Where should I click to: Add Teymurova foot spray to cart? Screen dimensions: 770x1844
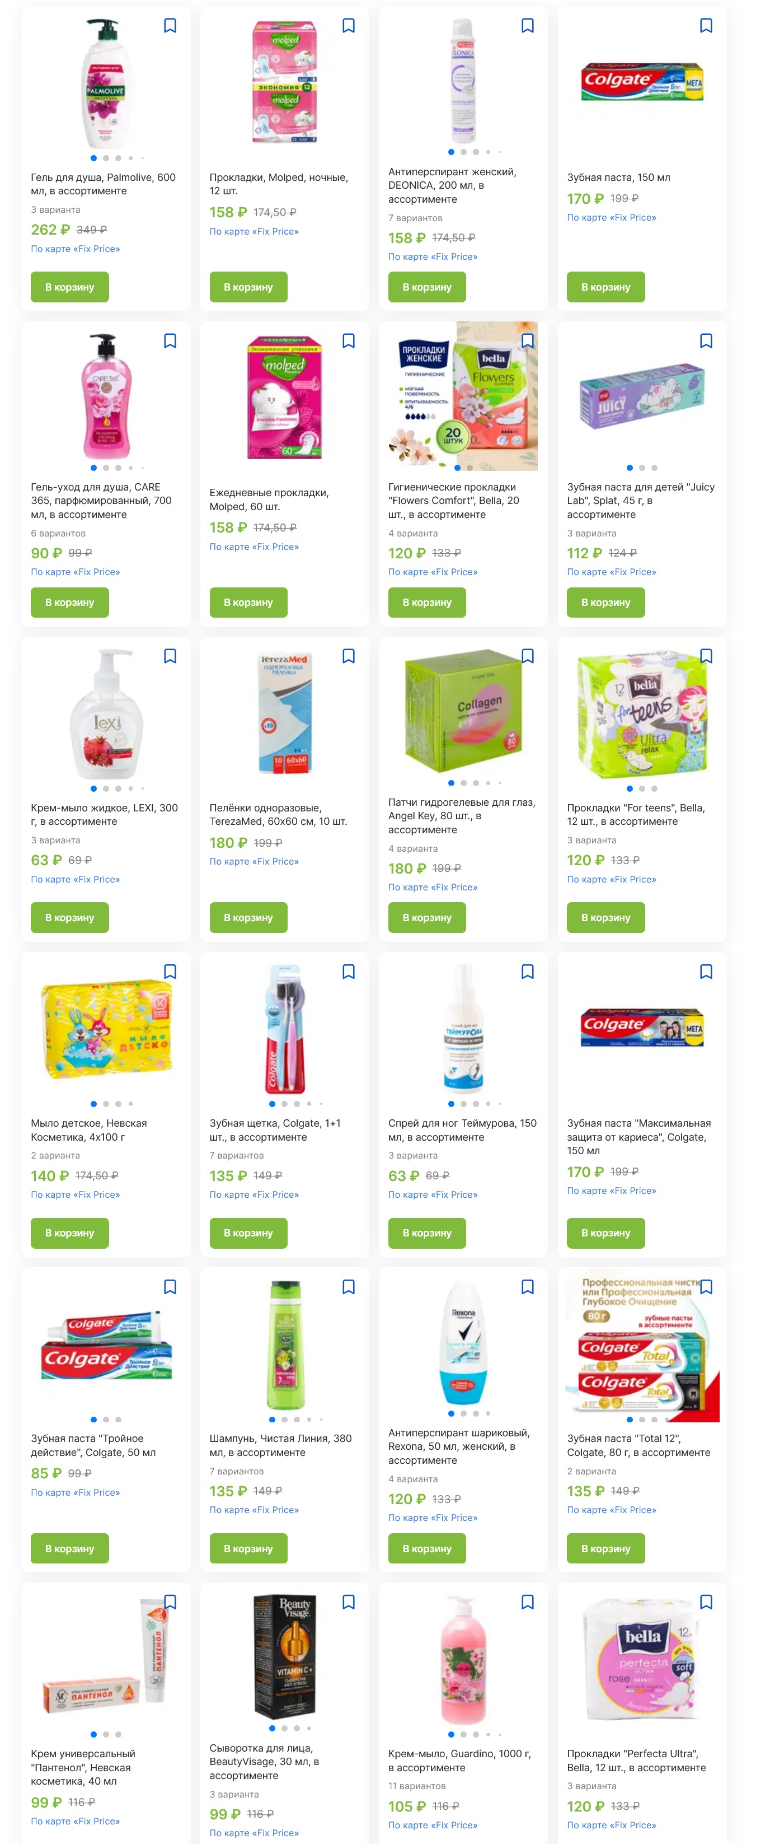coord(427,1233)
